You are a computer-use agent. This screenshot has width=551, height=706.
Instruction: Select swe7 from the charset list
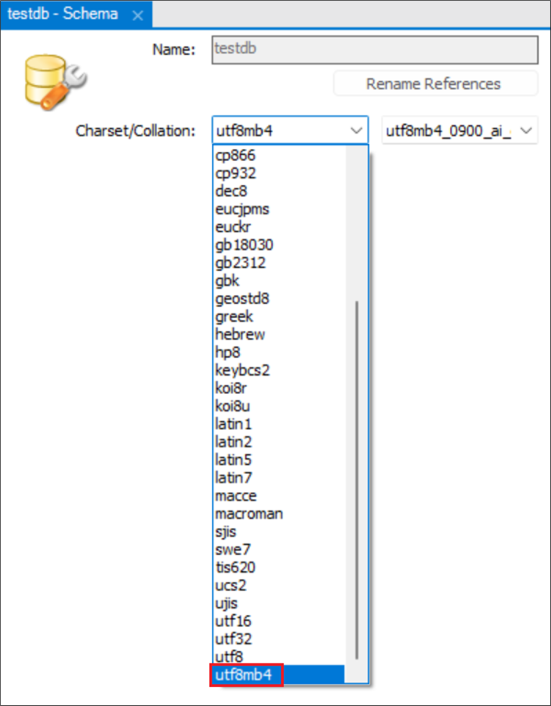[x=278, y=550]
